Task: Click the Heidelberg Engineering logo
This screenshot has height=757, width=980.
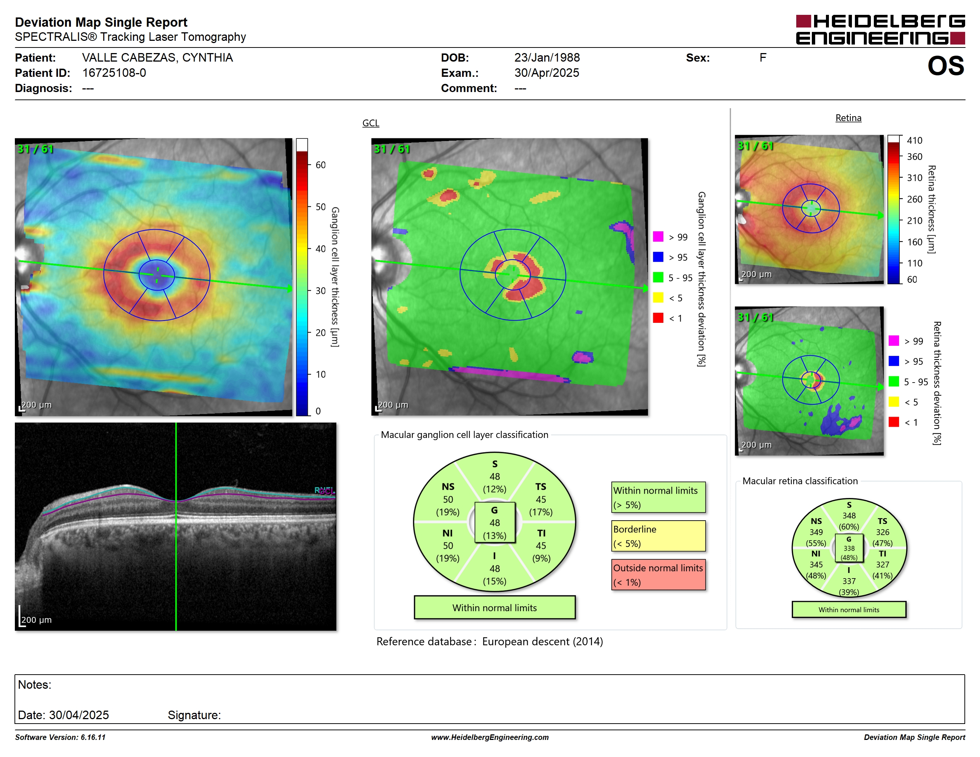Action: [x=880, y=30]
